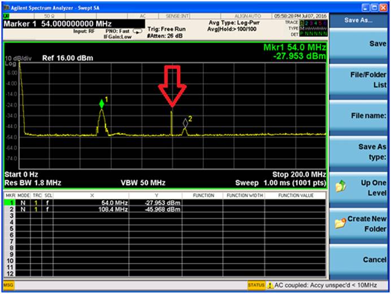391x294 pixels.
Task: Click the -45.968 dBm table value
Action: [x=163, y=209]
